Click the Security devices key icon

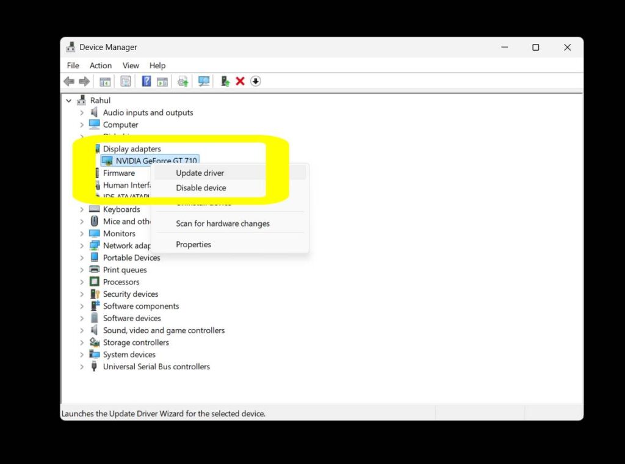click(95, 294)
